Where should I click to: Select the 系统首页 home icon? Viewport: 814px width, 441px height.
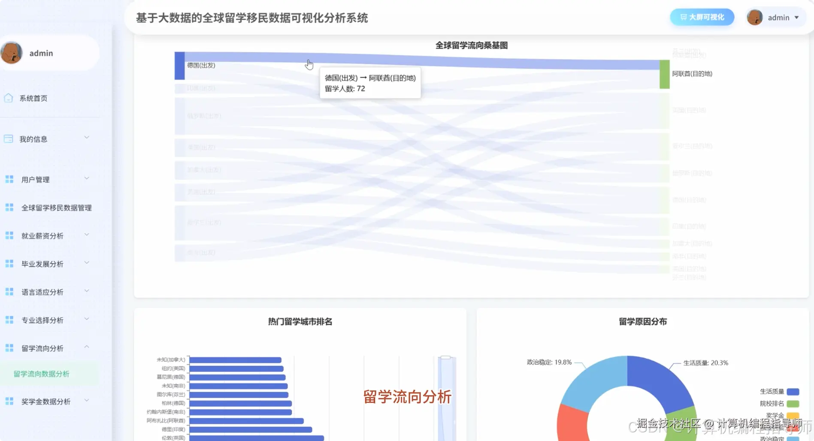pos(9,98)
